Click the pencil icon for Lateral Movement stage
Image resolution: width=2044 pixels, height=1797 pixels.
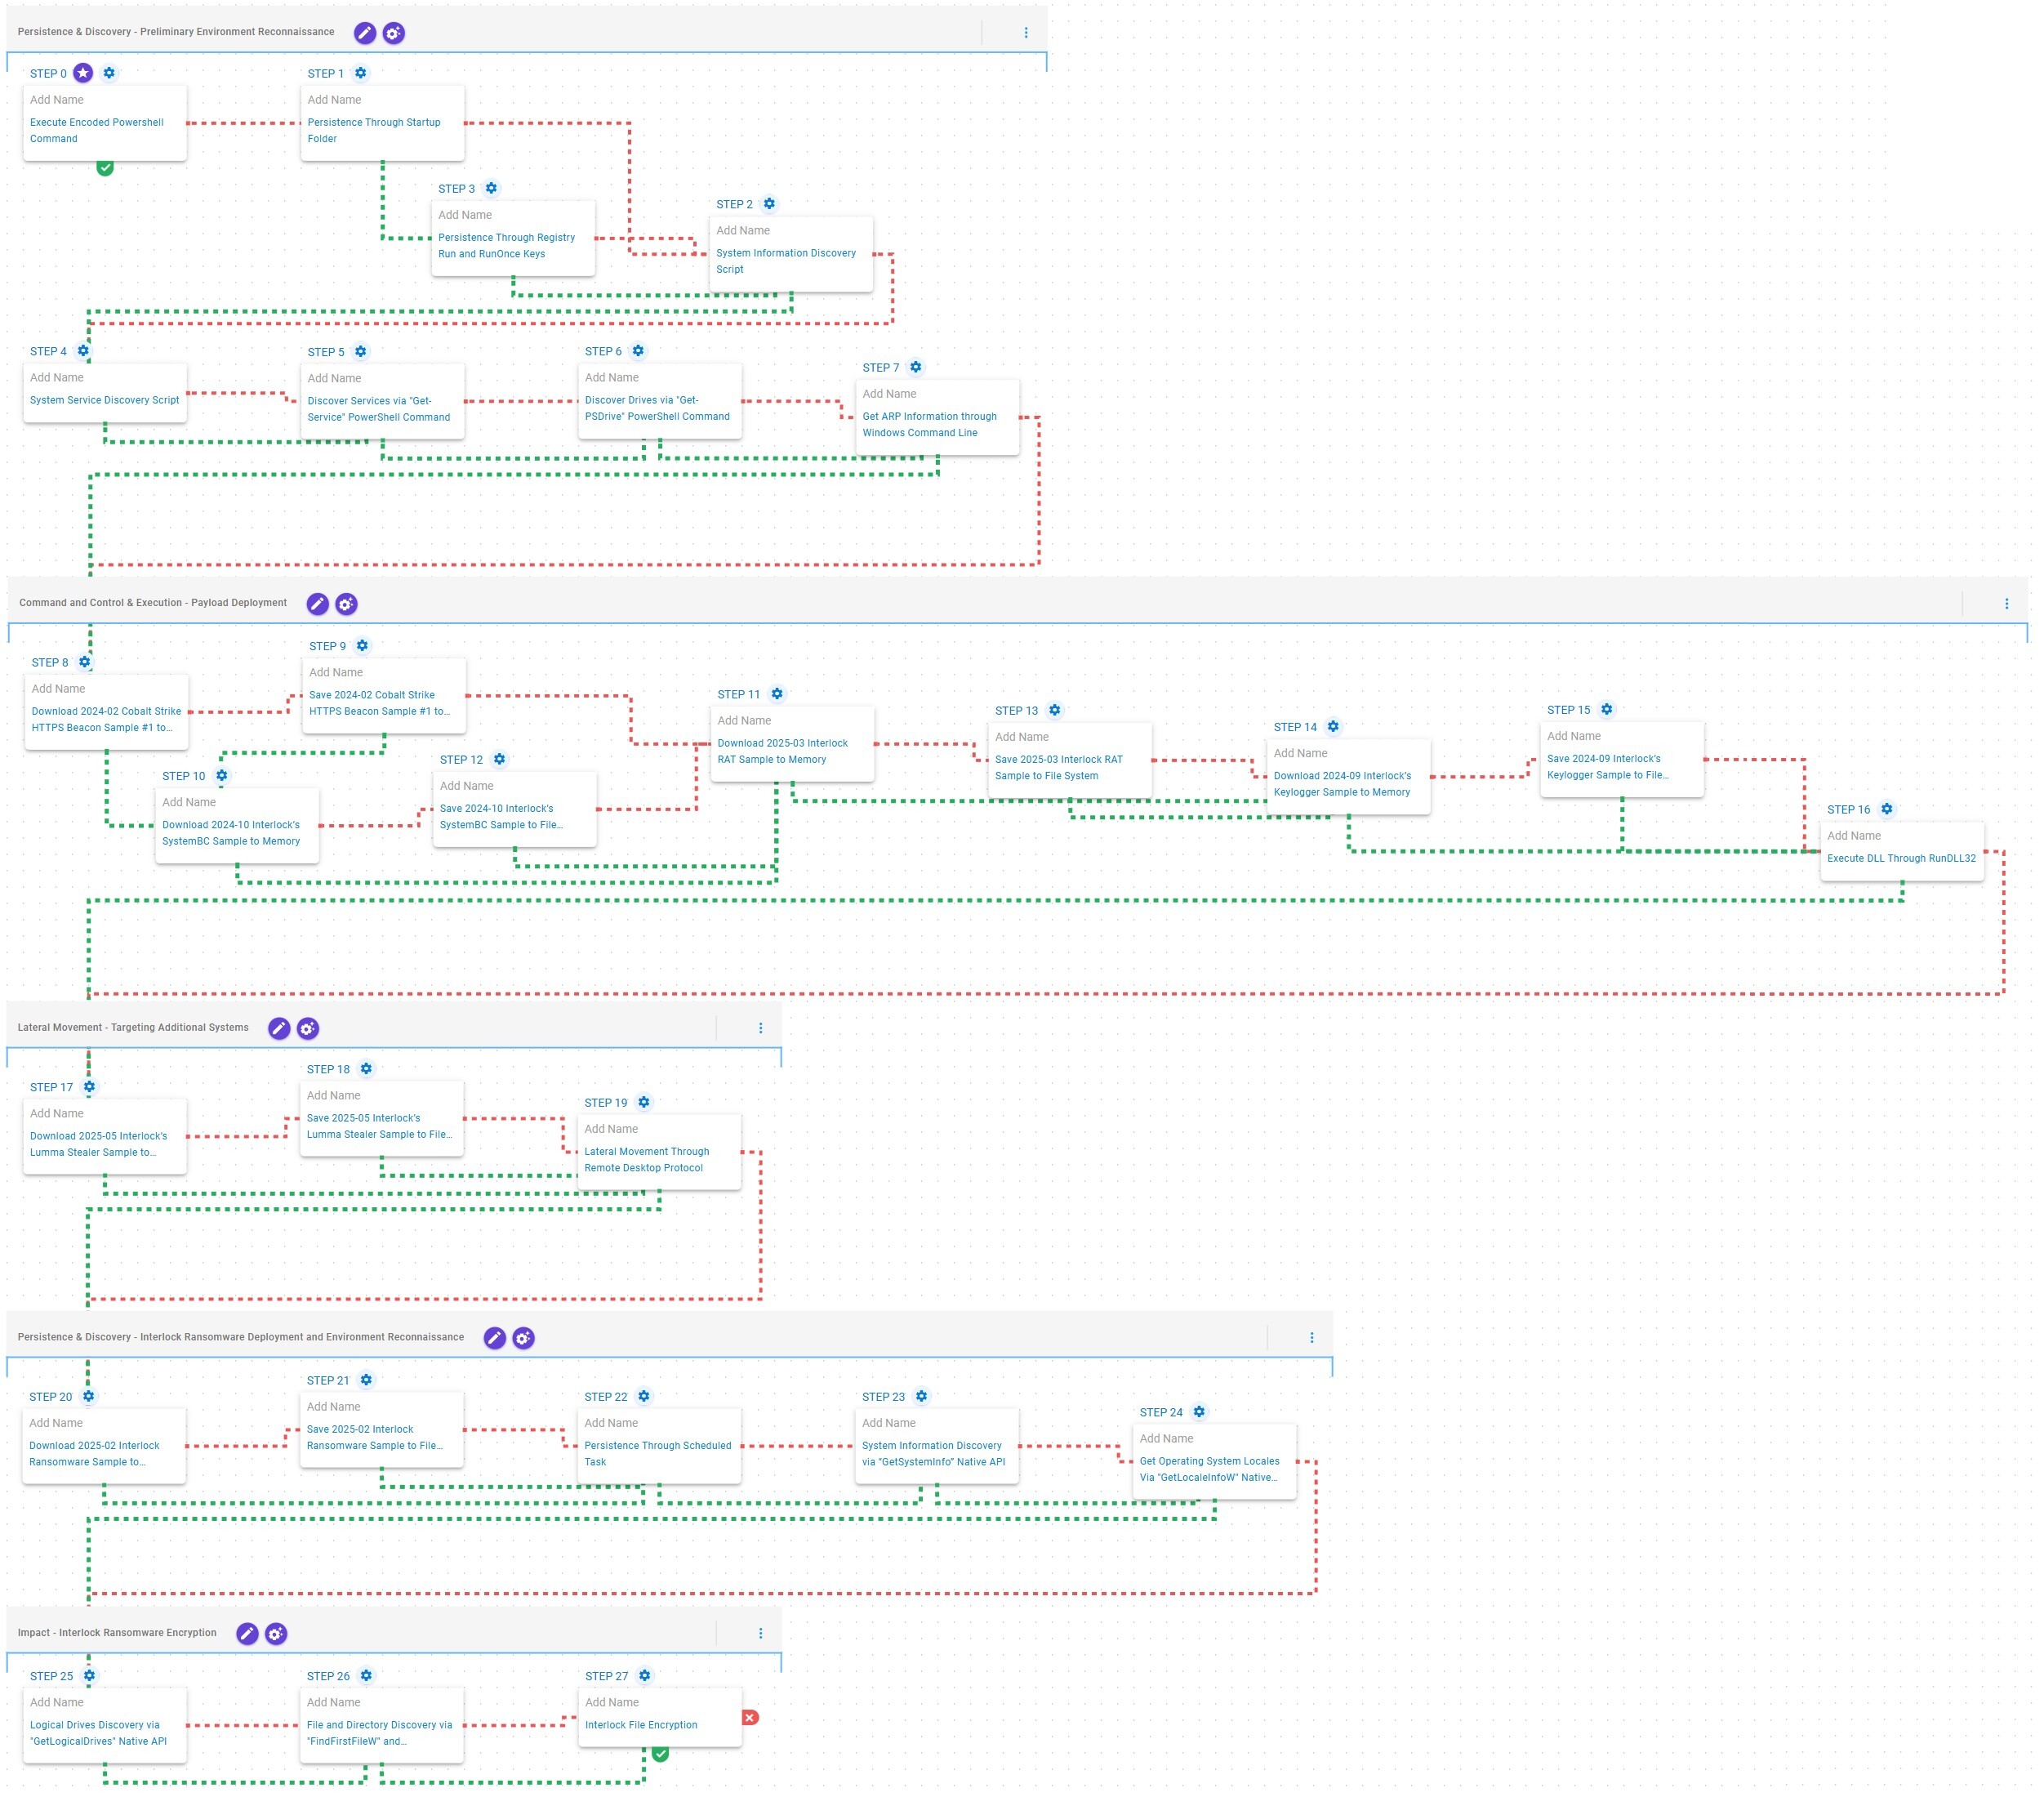pyautogui.click(x=279, y=1028)
